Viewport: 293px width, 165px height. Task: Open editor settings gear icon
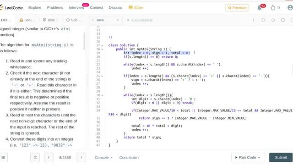coord(283,20)
